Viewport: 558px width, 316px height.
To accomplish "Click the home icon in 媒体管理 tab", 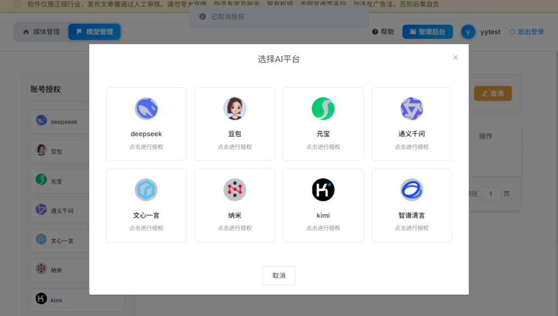I will pos(26,32).
